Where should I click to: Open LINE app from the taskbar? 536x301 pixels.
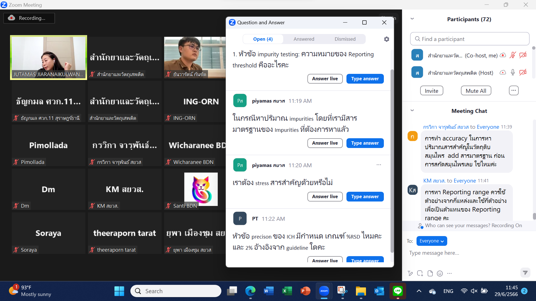[x=398, y=291]
